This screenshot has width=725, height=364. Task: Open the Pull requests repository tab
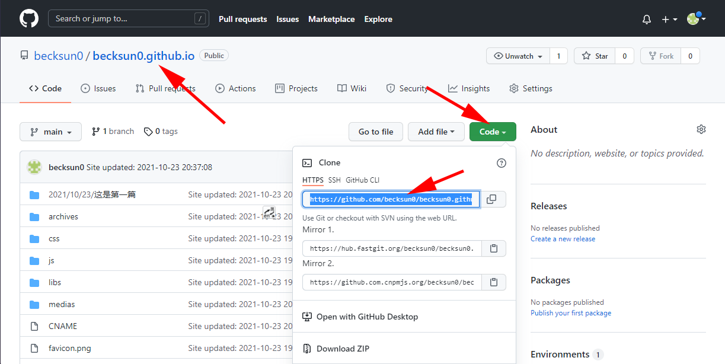pyautogui.click(x=165, y=88)
